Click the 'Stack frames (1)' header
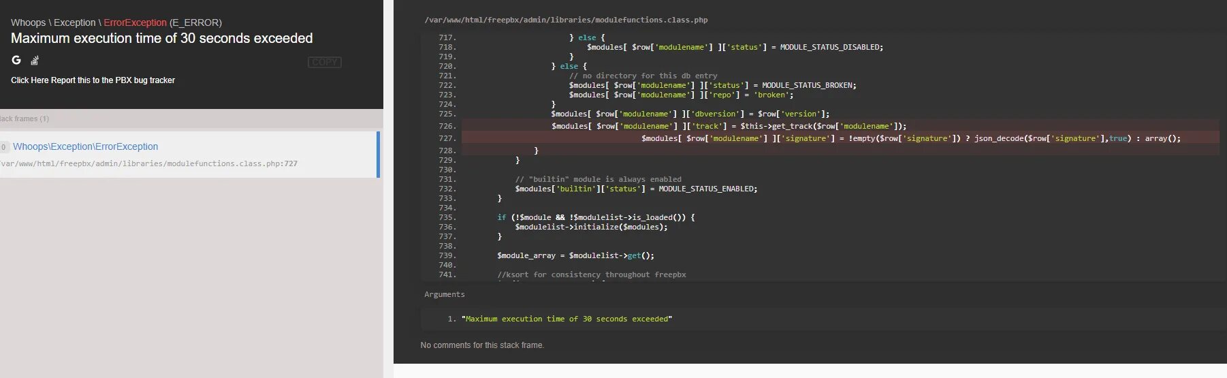1227x378 pixels. [x=25, y=119]
